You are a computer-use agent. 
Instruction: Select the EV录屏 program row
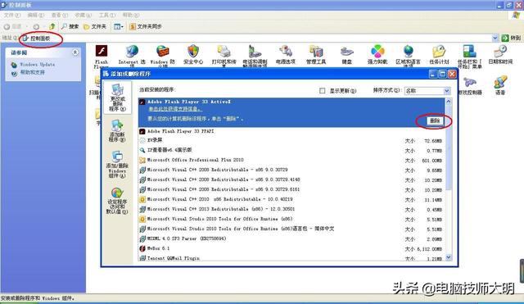pos(291,141)
